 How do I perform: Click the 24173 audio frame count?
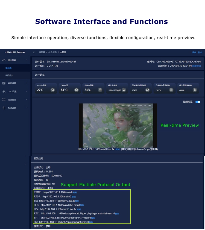point(158,90)
